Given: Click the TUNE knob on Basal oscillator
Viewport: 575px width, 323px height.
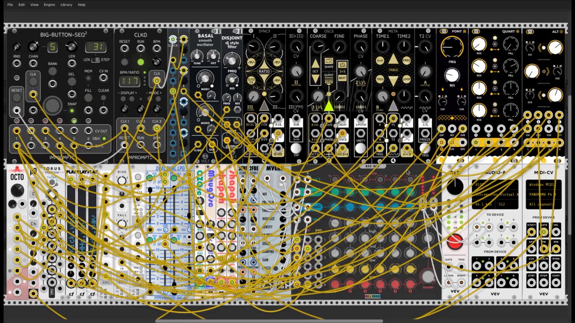Looking at the screenshot, I should 197,56.
